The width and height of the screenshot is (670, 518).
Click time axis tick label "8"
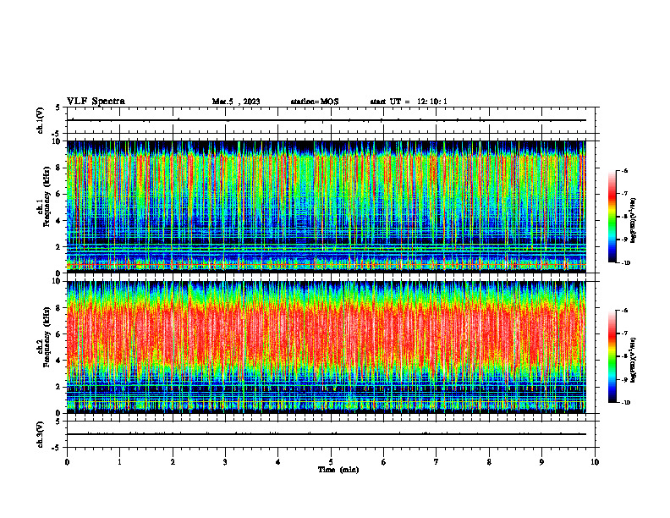coord(489,462)
